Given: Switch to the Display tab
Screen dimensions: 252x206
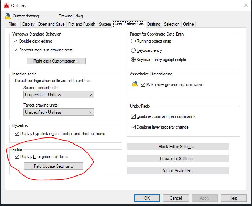Looking at the screenshot, I should pyautogui.click(x=28, y=24).
